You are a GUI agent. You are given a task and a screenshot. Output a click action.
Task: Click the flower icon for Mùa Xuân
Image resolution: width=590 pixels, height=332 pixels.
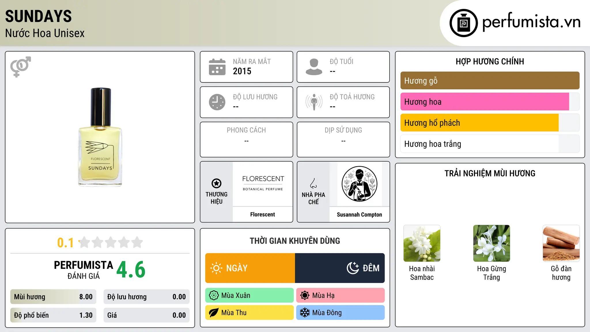(x=214, y=295)
